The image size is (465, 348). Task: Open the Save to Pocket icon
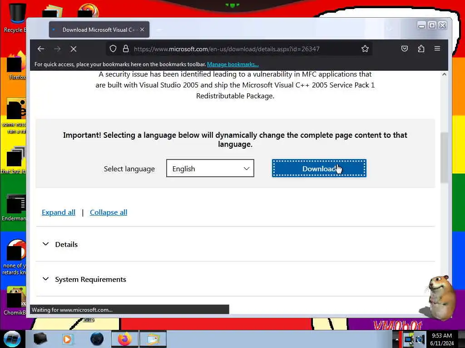coord(405,48)
